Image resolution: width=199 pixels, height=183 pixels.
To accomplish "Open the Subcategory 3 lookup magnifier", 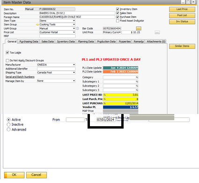I will click(x=137, y=90).
